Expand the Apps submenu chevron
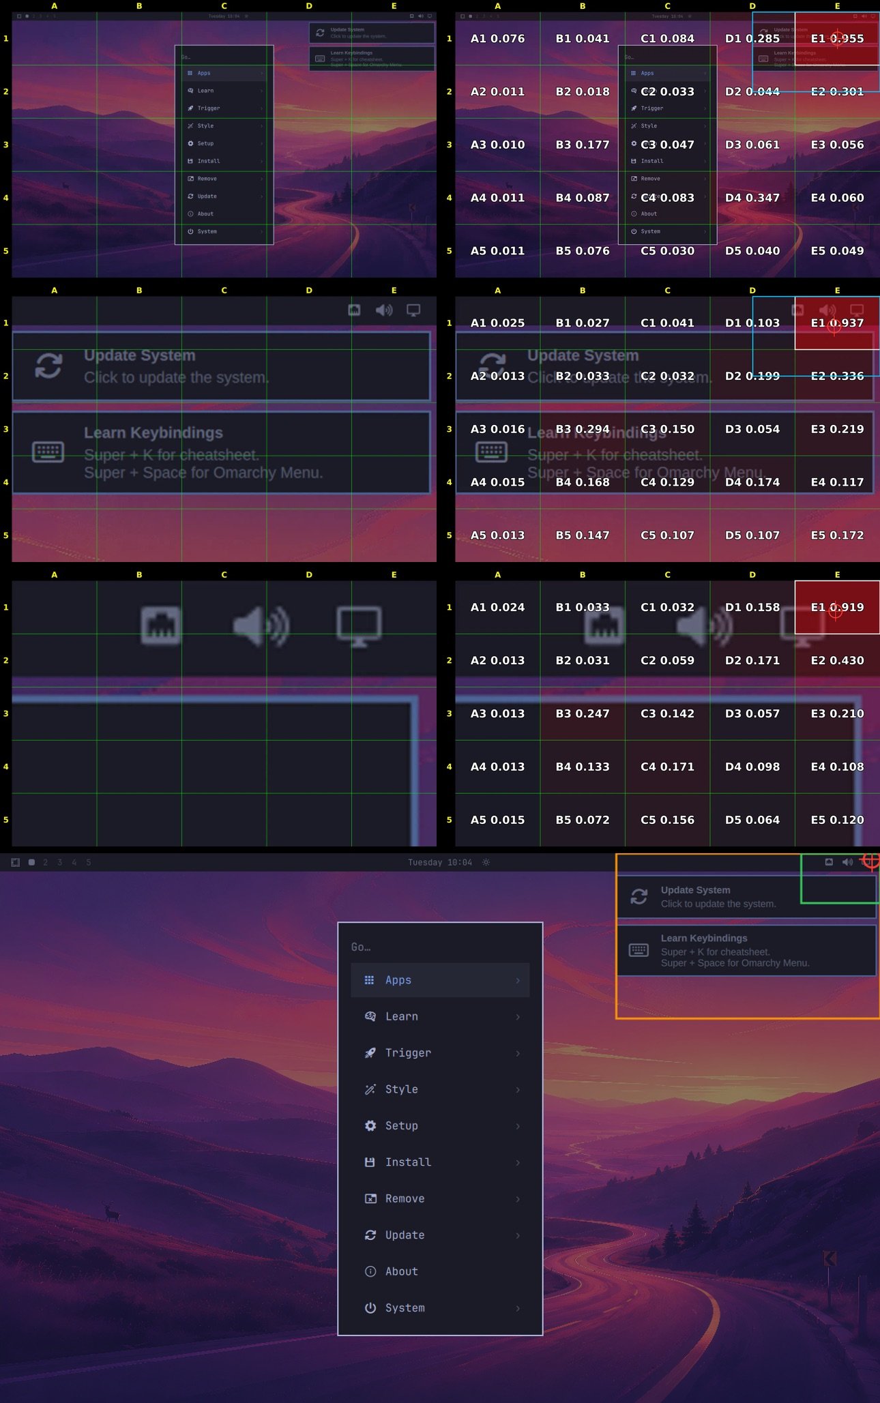The width and height of the screenshot is (880, 1403). (518, 980)
